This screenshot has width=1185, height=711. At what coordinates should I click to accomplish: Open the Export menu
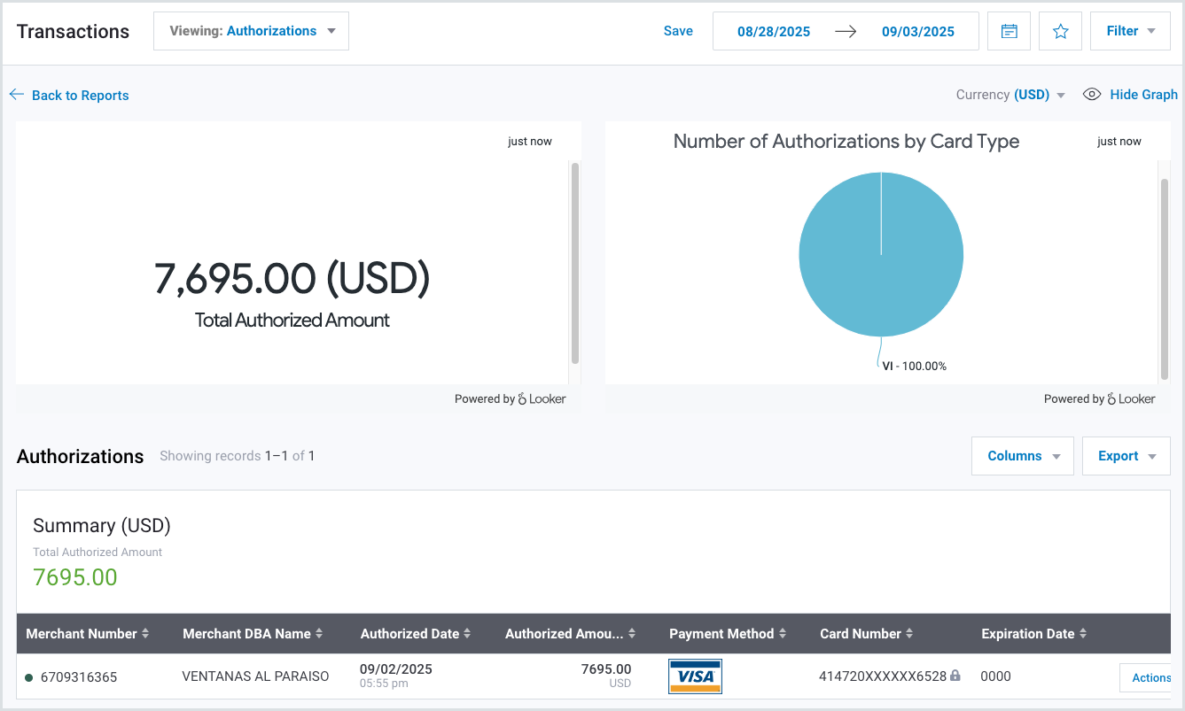coord(1126,456)
